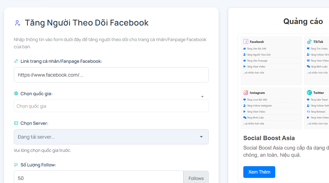The image size is (329, 183).
Task: Click the Twitter logo in the ad thumbnail
Action: (309, 93)
